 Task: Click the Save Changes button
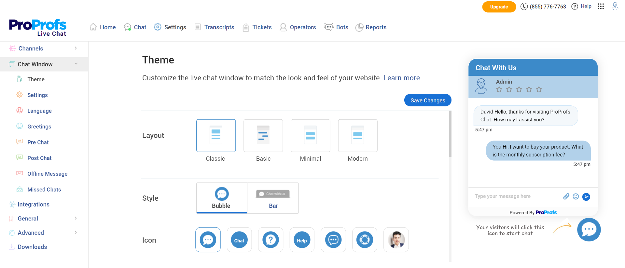click(x=428, y=100)
